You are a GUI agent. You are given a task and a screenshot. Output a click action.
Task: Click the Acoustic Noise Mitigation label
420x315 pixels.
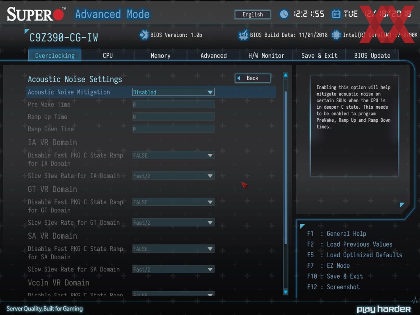pyautogui.click(x=69, y=92)
